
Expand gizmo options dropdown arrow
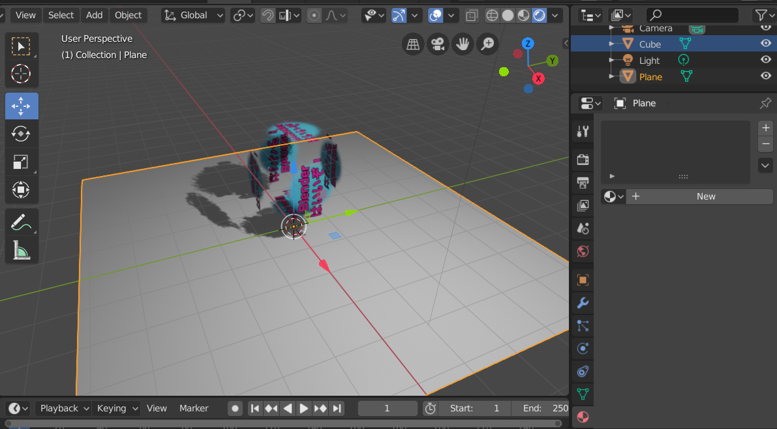click(415, 16)
